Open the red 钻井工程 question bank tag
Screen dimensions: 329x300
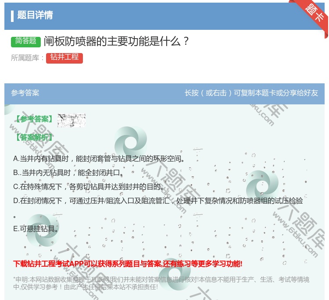[64, 58]
